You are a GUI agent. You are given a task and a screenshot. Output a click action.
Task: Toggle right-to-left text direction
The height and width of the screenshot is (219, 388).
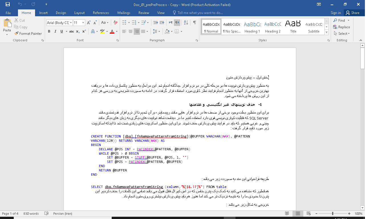[177, 23]
